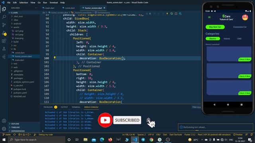Open the Selection menu
The height and width of the screenshot is (143, 255).
coord(24,2)
